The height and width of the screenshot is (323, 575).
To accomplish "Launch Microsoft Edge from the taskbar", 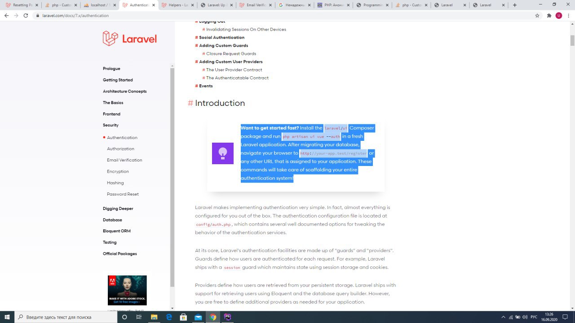I will point(169,317).
